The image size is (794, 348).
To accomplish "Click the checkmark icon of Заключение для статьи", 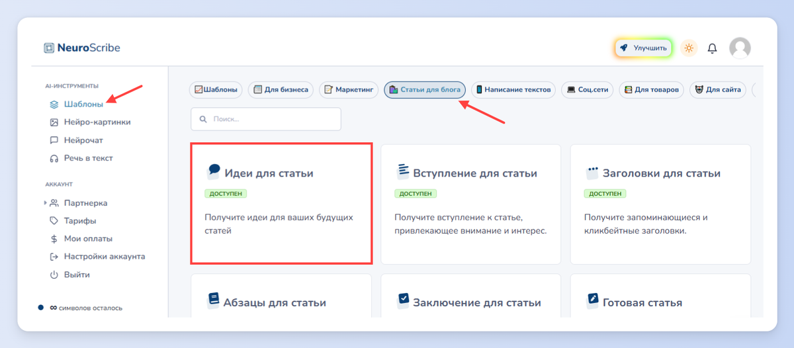I will tap(403, 300).
